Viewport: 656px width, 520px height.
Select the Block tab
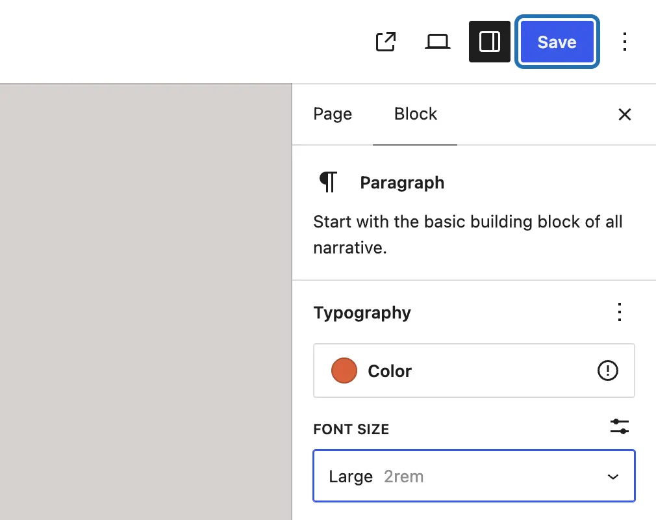(415, 114)
